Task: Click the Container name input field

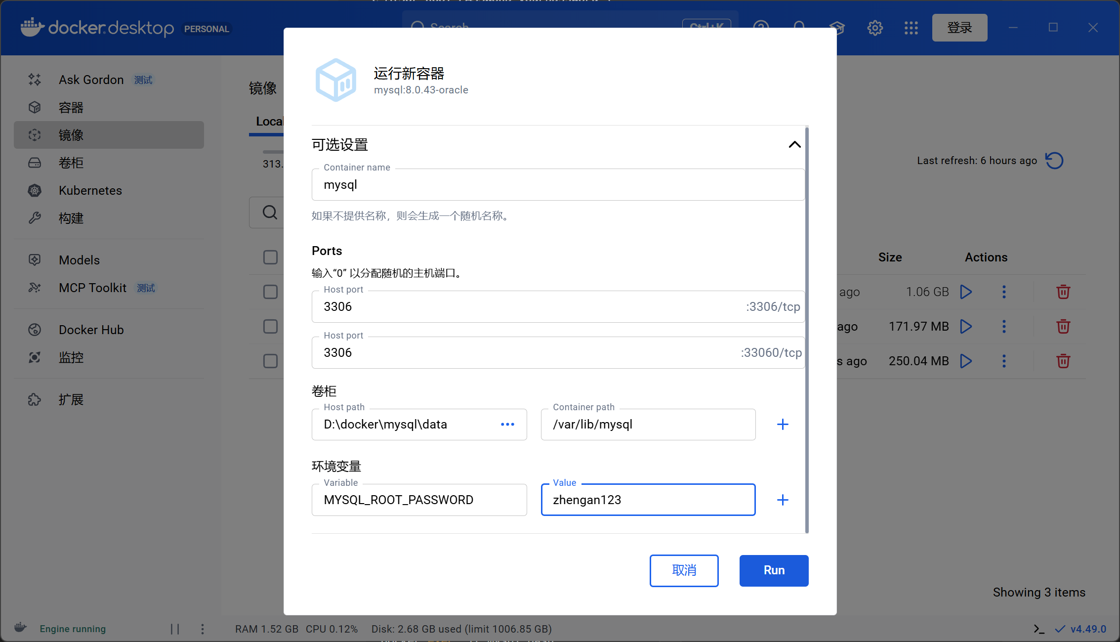Action: (x=558, y=185)
